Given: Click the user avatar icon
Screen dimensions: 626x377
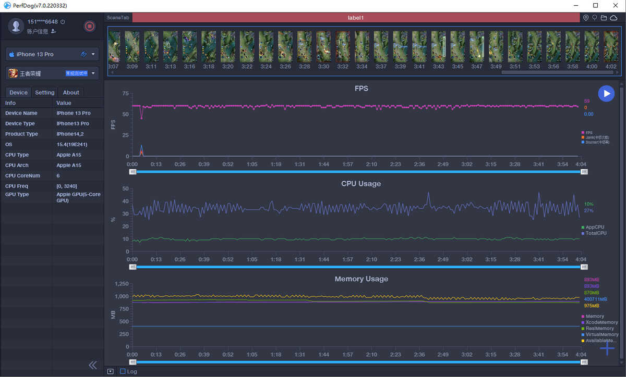Looking at the screenshot, I should coord(17,26).
